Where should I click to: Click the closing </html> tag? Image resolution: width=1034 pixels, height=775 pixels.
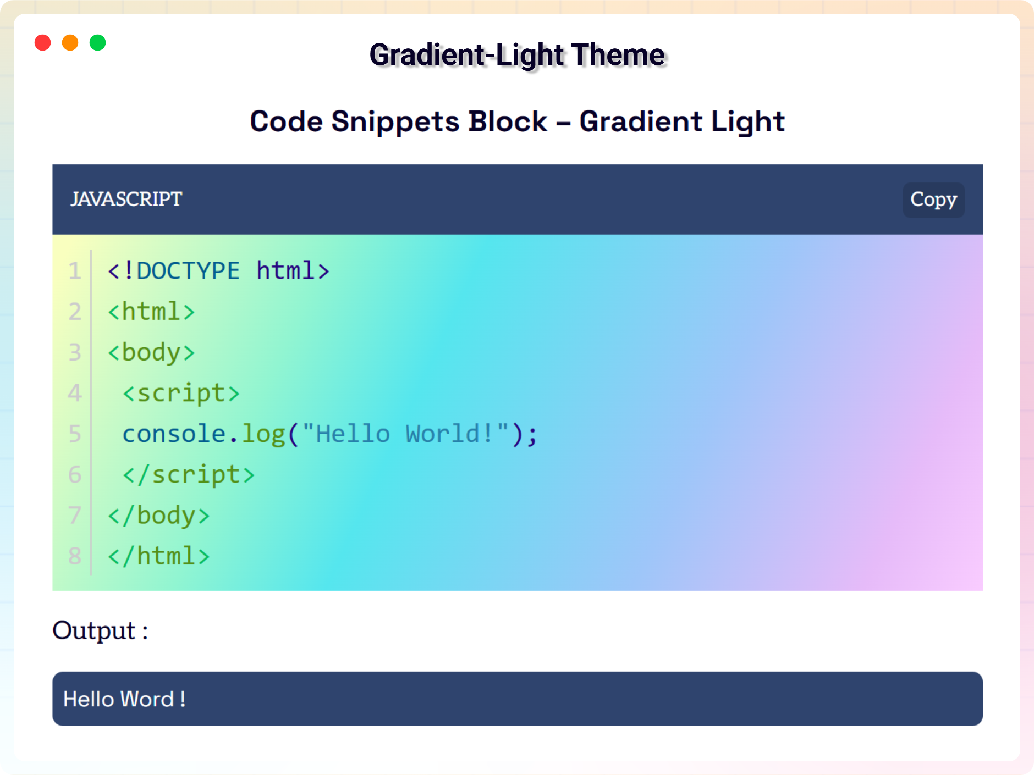point(158,556)
